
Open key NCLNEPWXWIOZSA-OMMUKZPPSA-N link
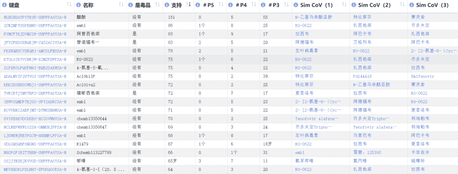[35, 127]
